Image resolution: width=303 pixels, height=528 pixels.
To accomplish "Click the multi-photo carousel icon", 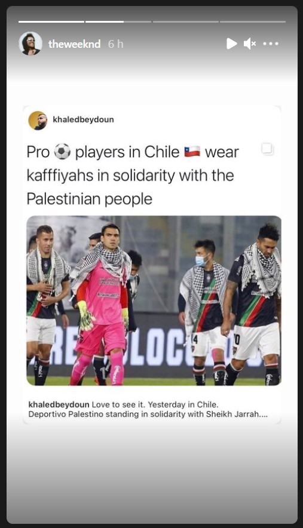I will pos(267,149).
